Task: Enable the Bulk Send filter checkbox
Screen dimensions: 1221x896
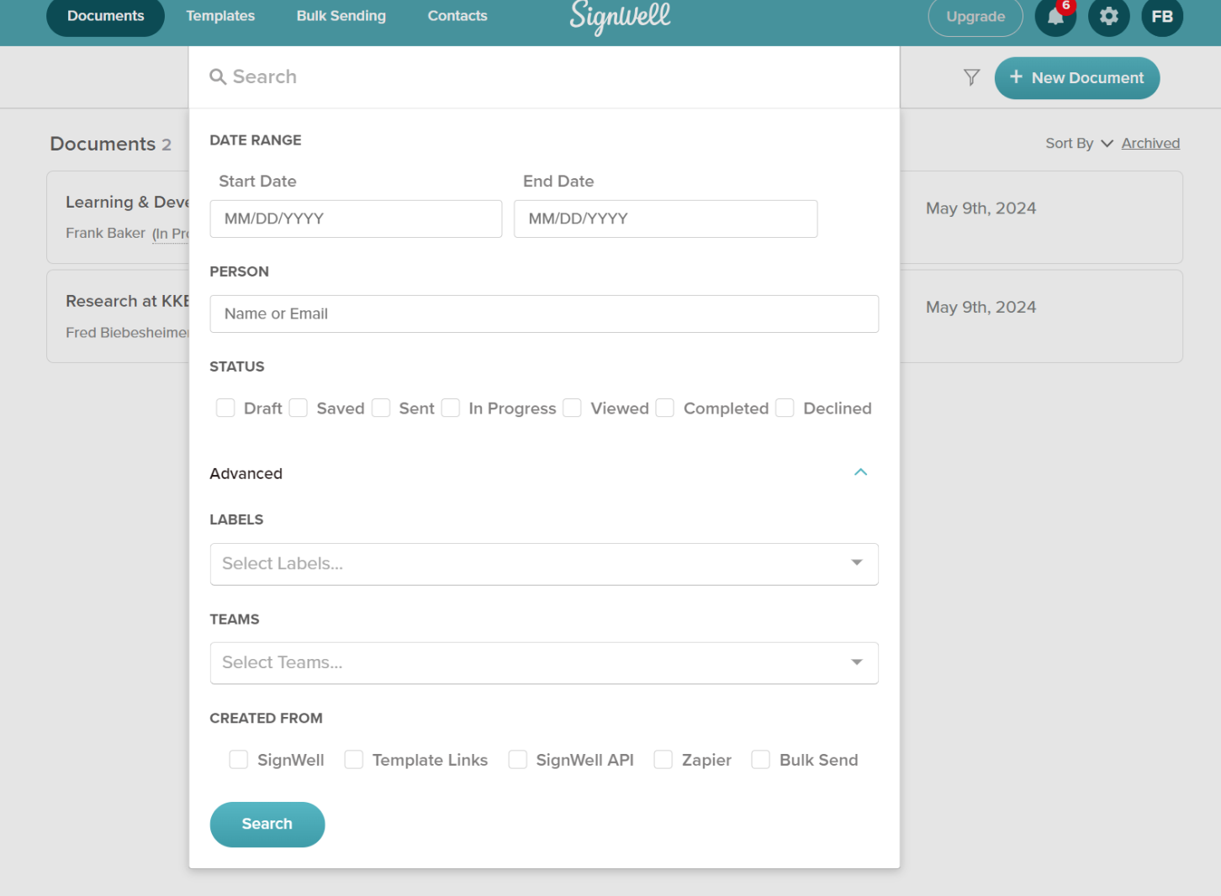Action: 760,759
